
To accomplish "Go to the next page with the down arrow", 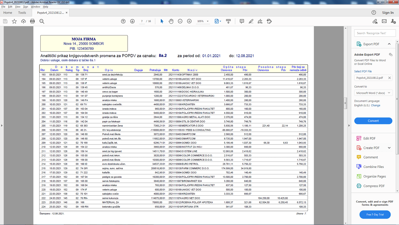I will (x=132, y=21).
